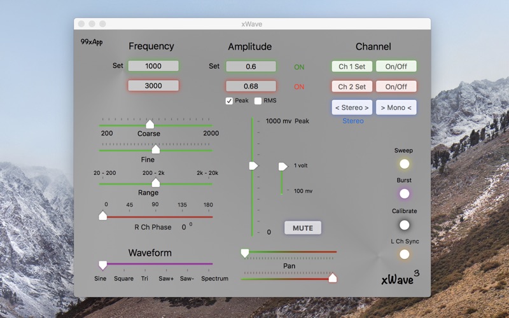509x318 pixels.
Task: Click the xWave 3 logo
Action: 400,277
